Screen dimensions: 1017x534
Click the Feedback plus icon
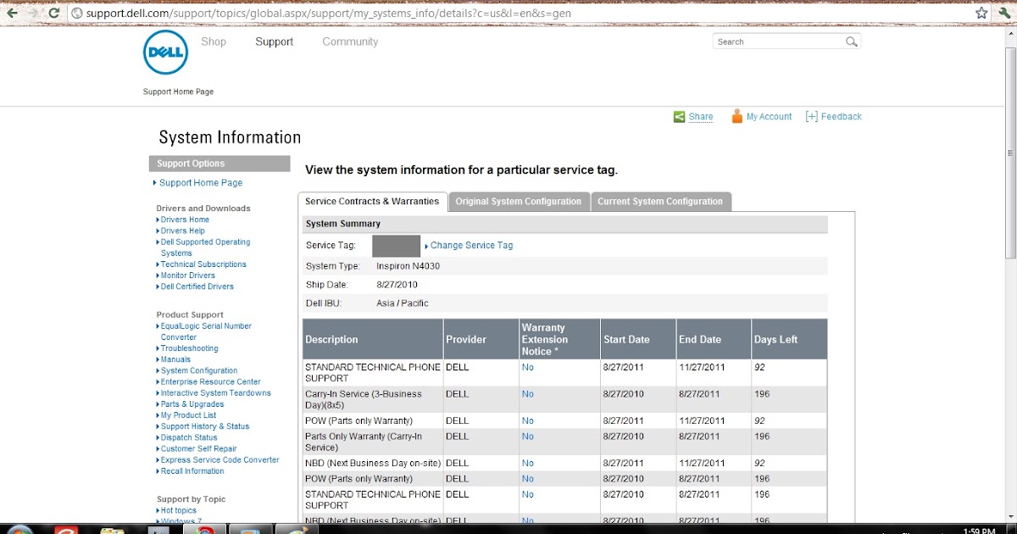tap(811, 116)
